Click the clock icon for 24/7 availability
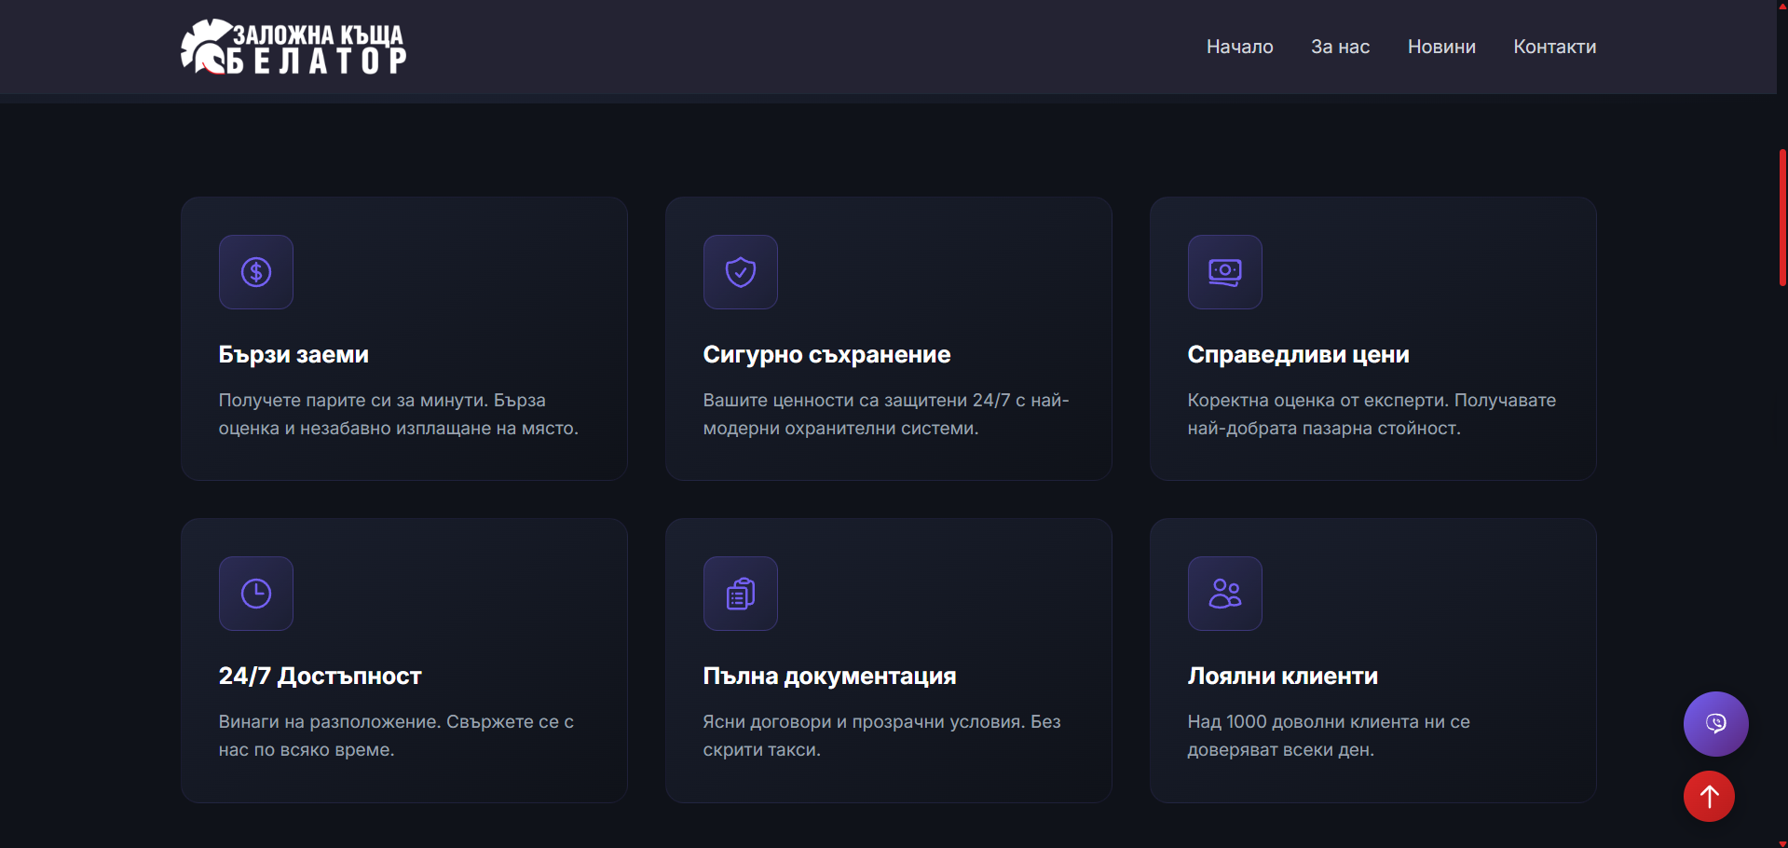The image size is (1788, 848). [256, 594]
